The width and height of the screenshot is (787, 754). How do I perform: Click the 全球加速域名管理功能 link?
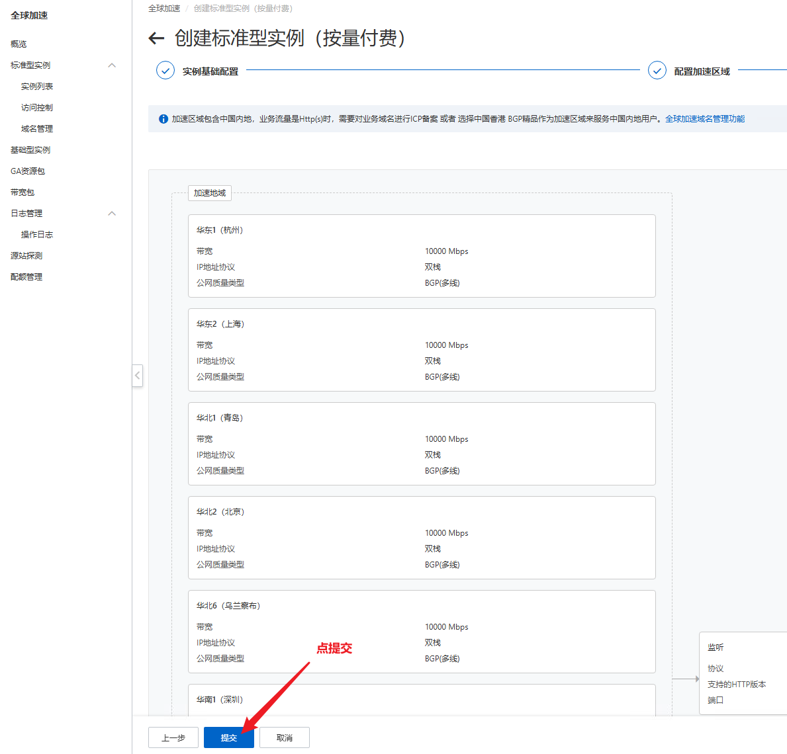(705, 119)
